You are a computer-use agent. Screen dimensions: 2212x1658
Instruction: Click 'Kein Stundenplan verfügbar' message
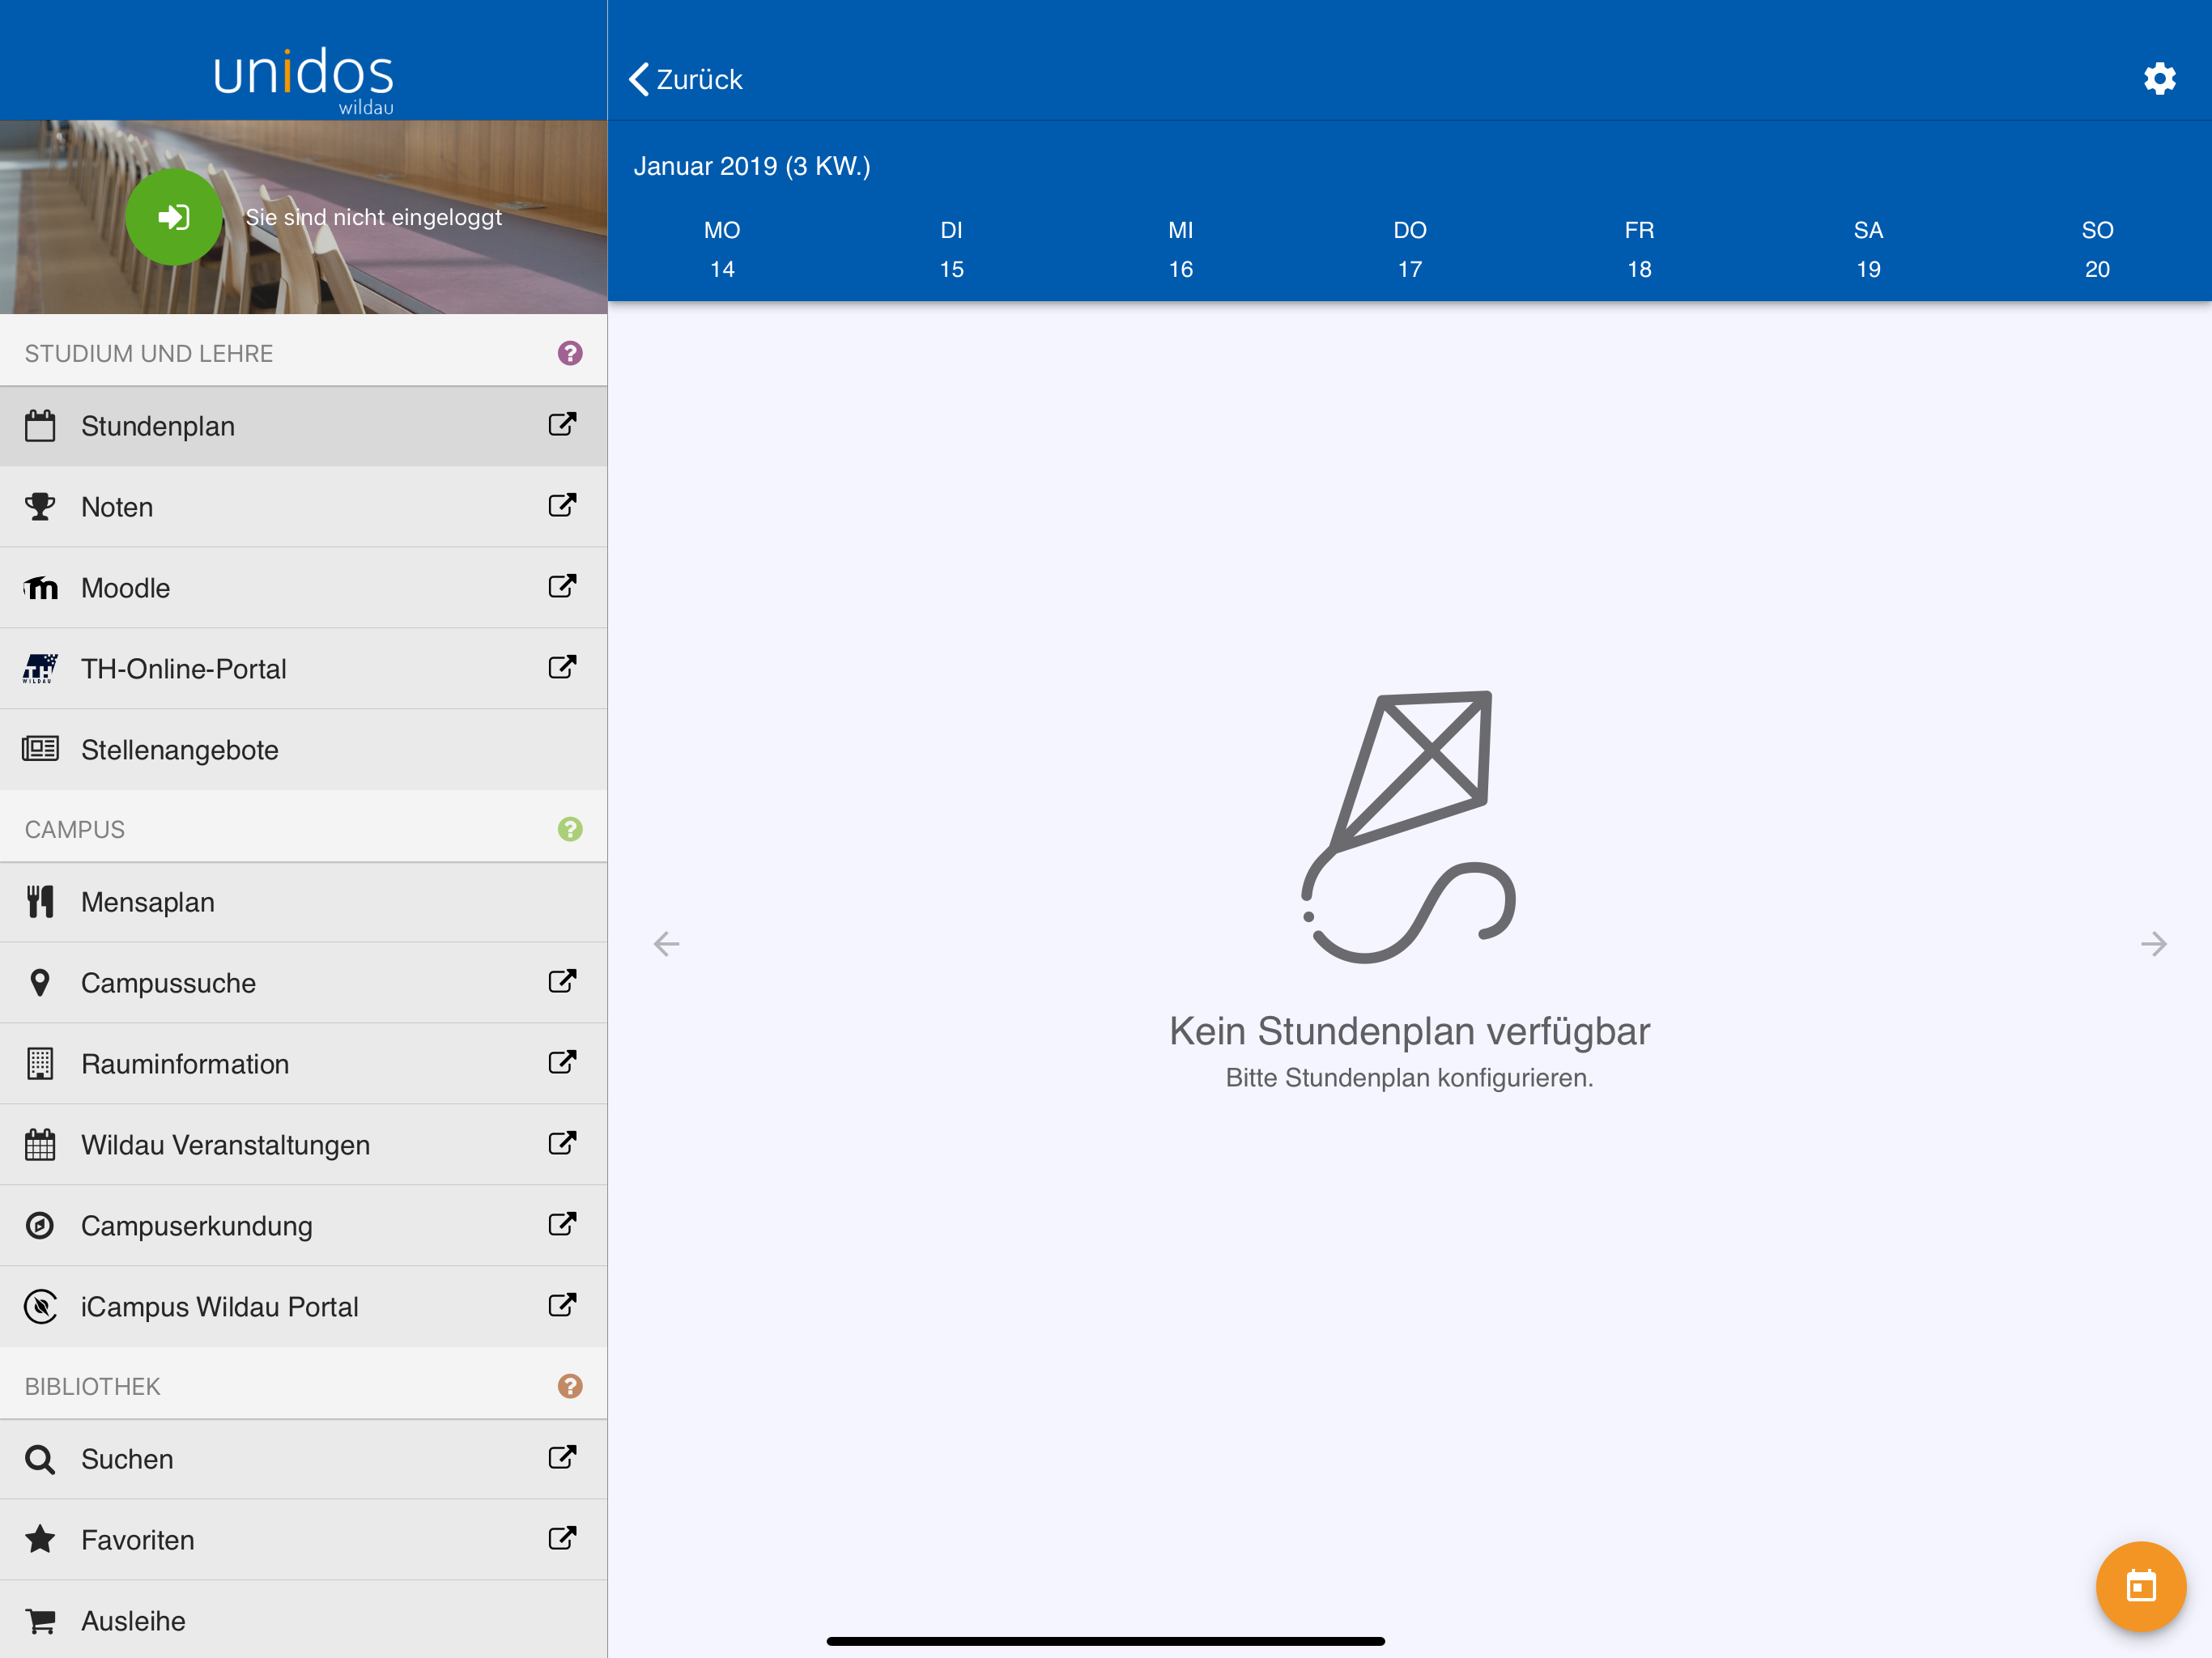click(x=1409, y=1031)
